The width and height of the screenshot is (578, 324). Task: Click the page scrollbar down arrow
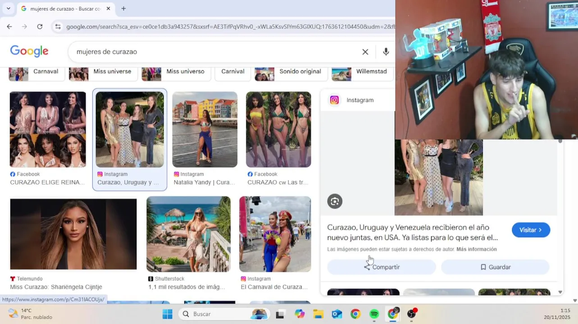pos(575,300)
